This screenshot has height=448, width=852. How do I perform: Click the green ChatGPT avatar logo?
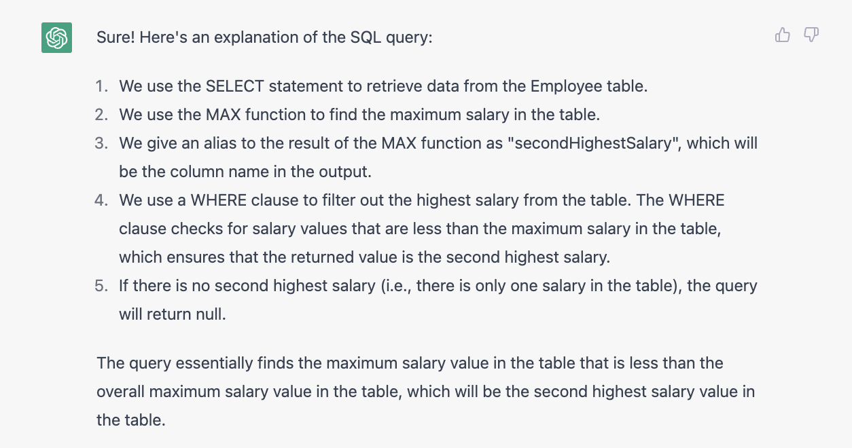(56, 37)
